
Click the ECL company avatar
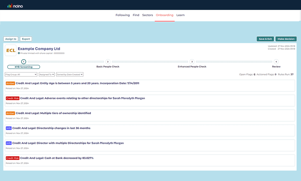click(x=11, y=50)
